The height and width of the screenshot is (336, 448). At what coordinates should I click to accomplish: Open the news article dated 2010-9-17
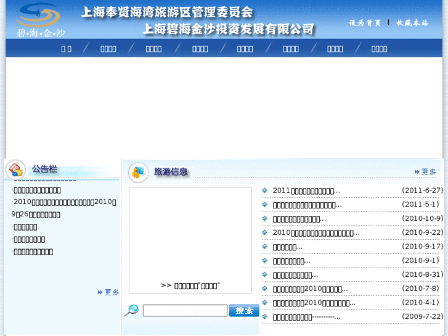pos(287,247)
